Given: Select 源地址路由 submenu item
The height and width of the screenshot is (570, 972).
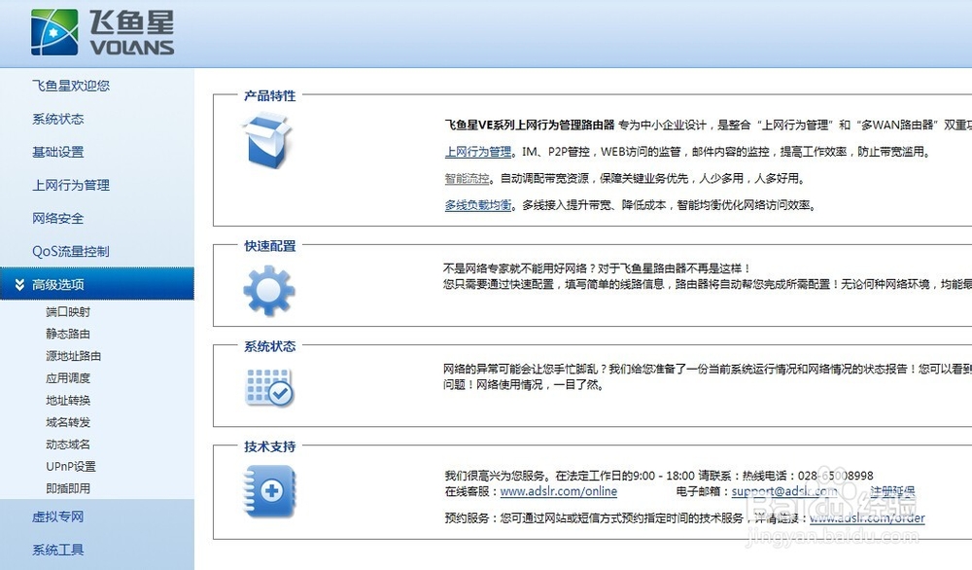Looking at the screenshot, I should 73,356.
